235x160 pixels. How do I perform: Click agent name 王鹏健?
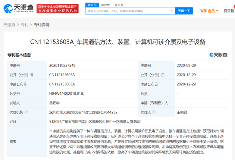point(182,112)
